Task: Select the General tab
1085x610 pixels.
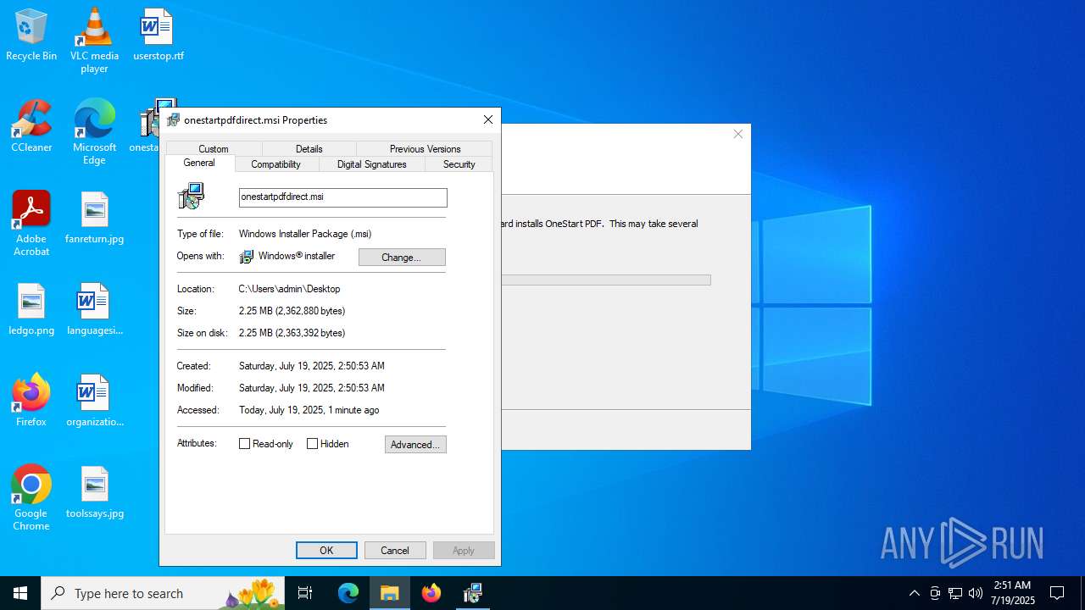Action: click(x=199, y=164)
